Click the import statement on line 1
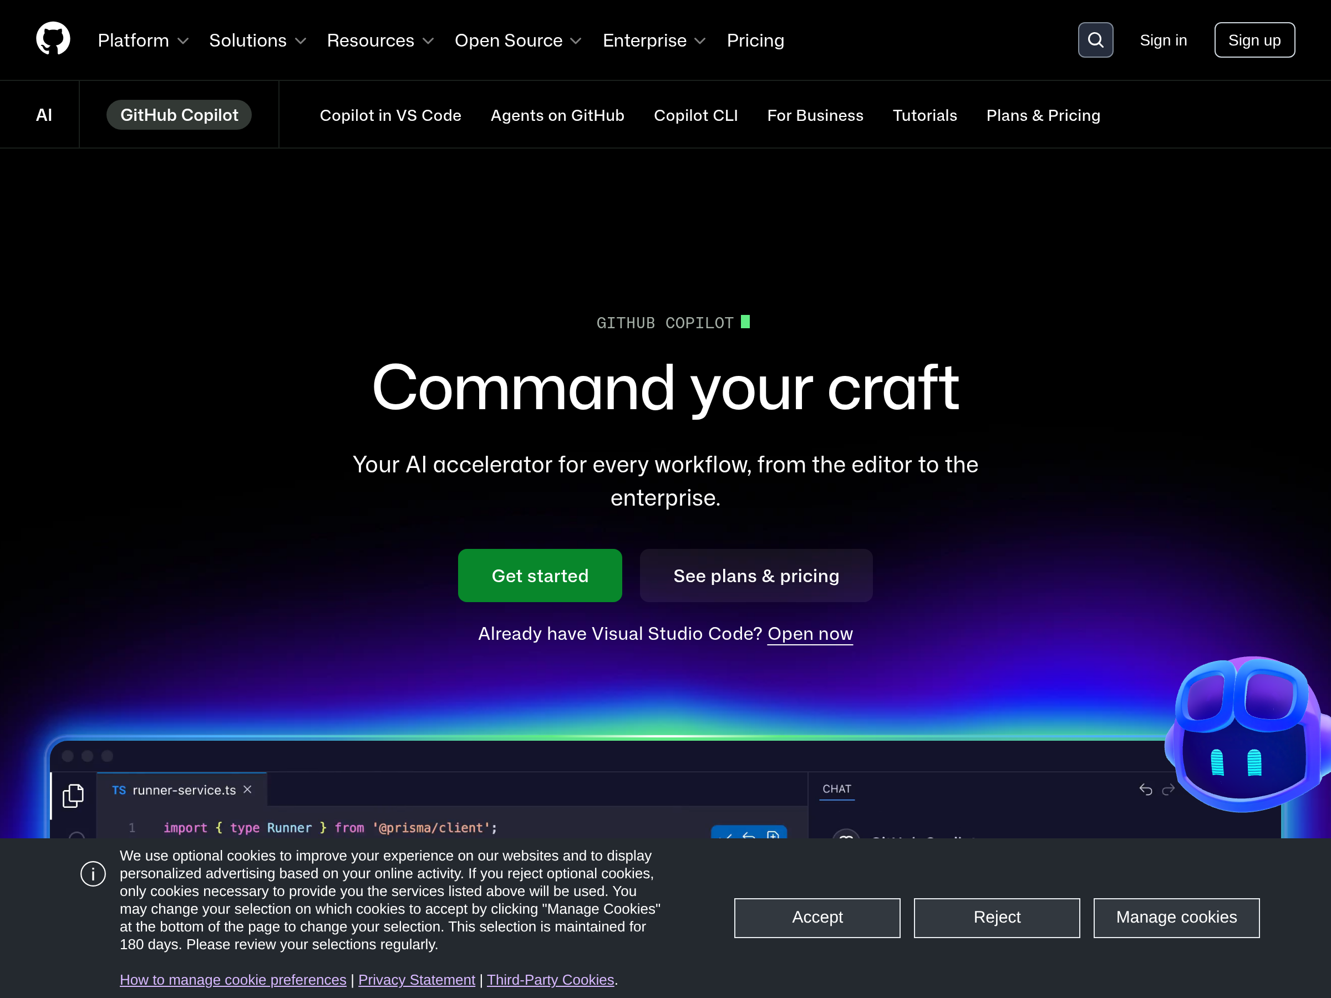This screenshot has width=1331, height=998. [331, 828]
